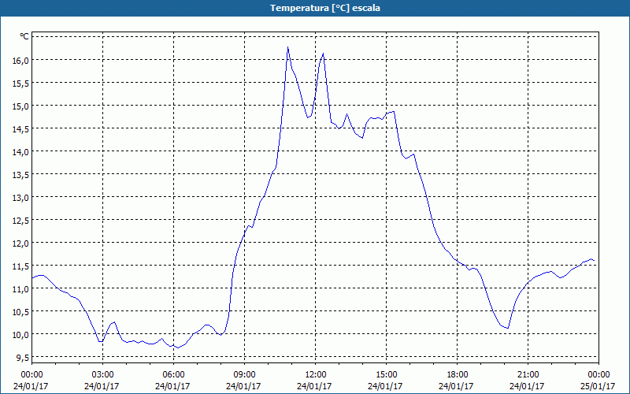Click the 16,0 y-axis label
The height and width of the screenshot is (394, 630).
point(22,61)
